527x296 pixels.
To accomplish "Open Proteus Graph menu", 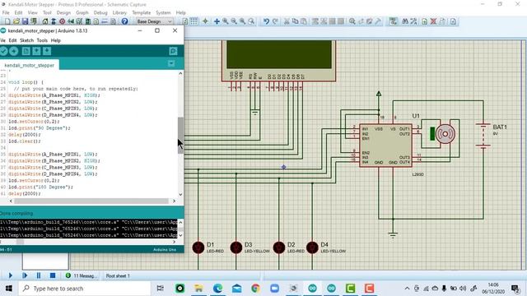I will [x=82, y=12].
